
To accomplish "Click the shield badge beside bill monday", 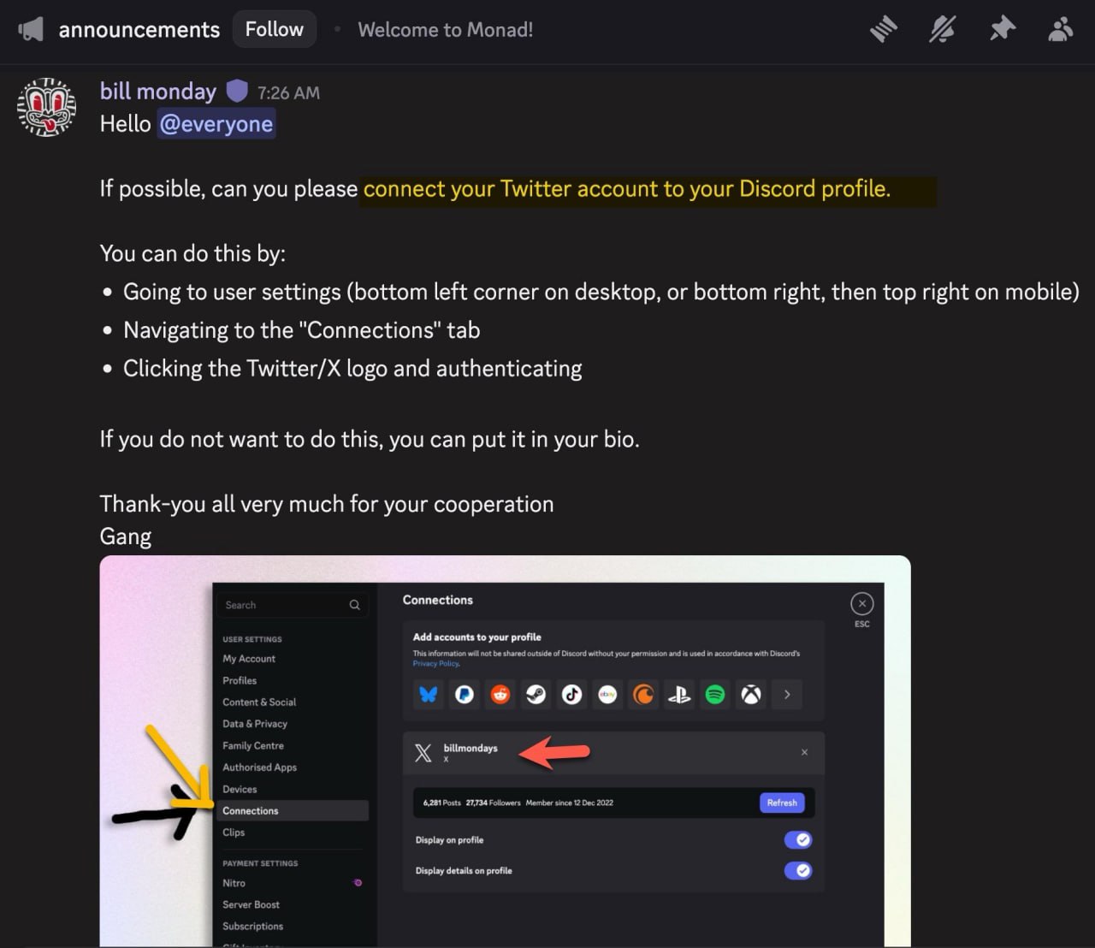I will (237, 91).
